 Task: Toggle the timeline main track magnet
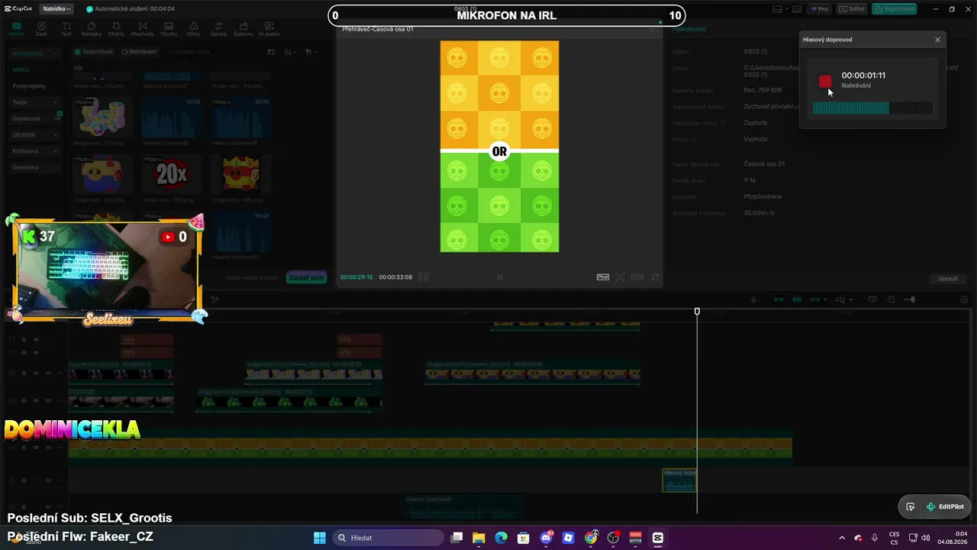point(779,299)
